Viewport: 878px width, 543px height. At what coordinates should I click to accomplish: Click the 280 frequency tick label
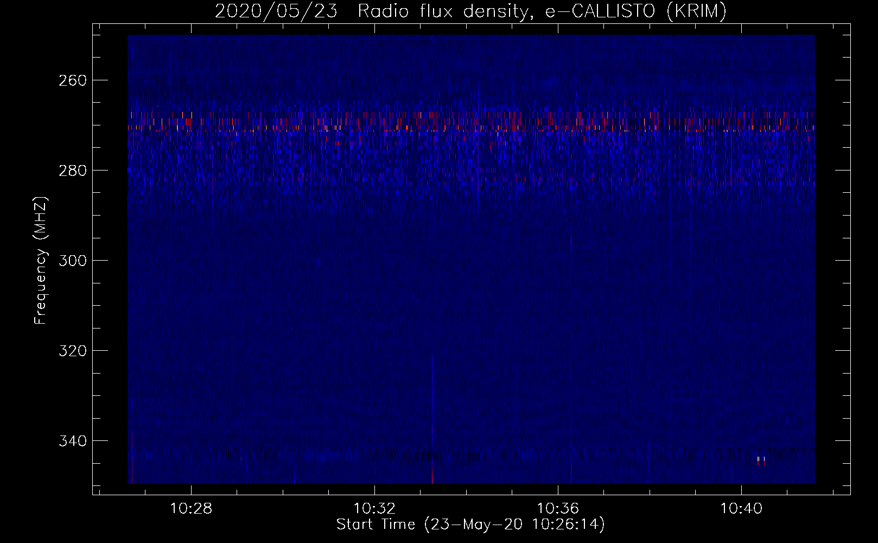[72, 171]
